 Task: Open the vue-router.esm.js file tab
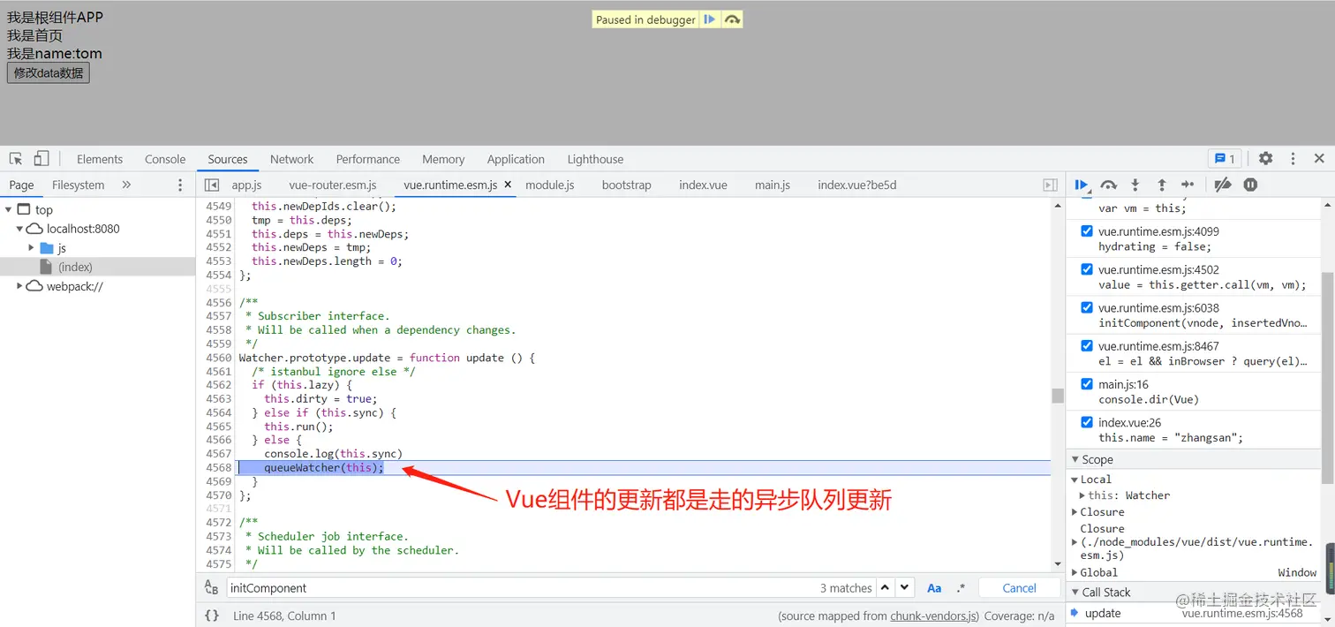(x=333, y=185)
